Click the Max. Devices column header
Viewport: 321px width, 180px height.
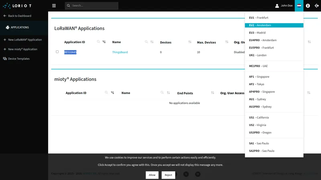point(206,42)
